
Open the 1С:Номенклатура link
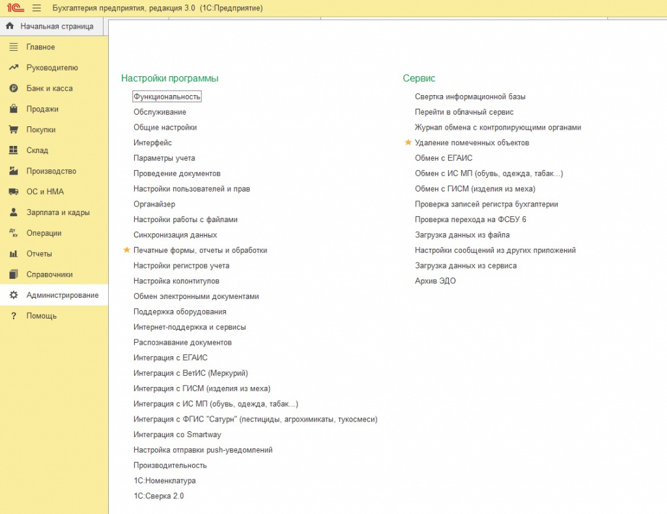(165, 480)
